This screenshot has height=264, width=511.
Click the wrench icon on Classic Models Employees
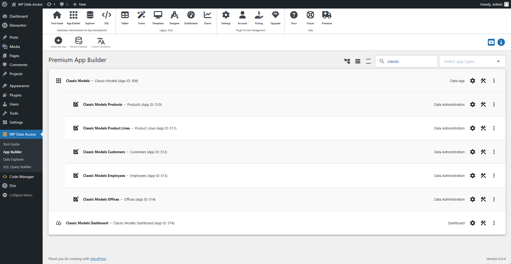click(x=483, y=176)
